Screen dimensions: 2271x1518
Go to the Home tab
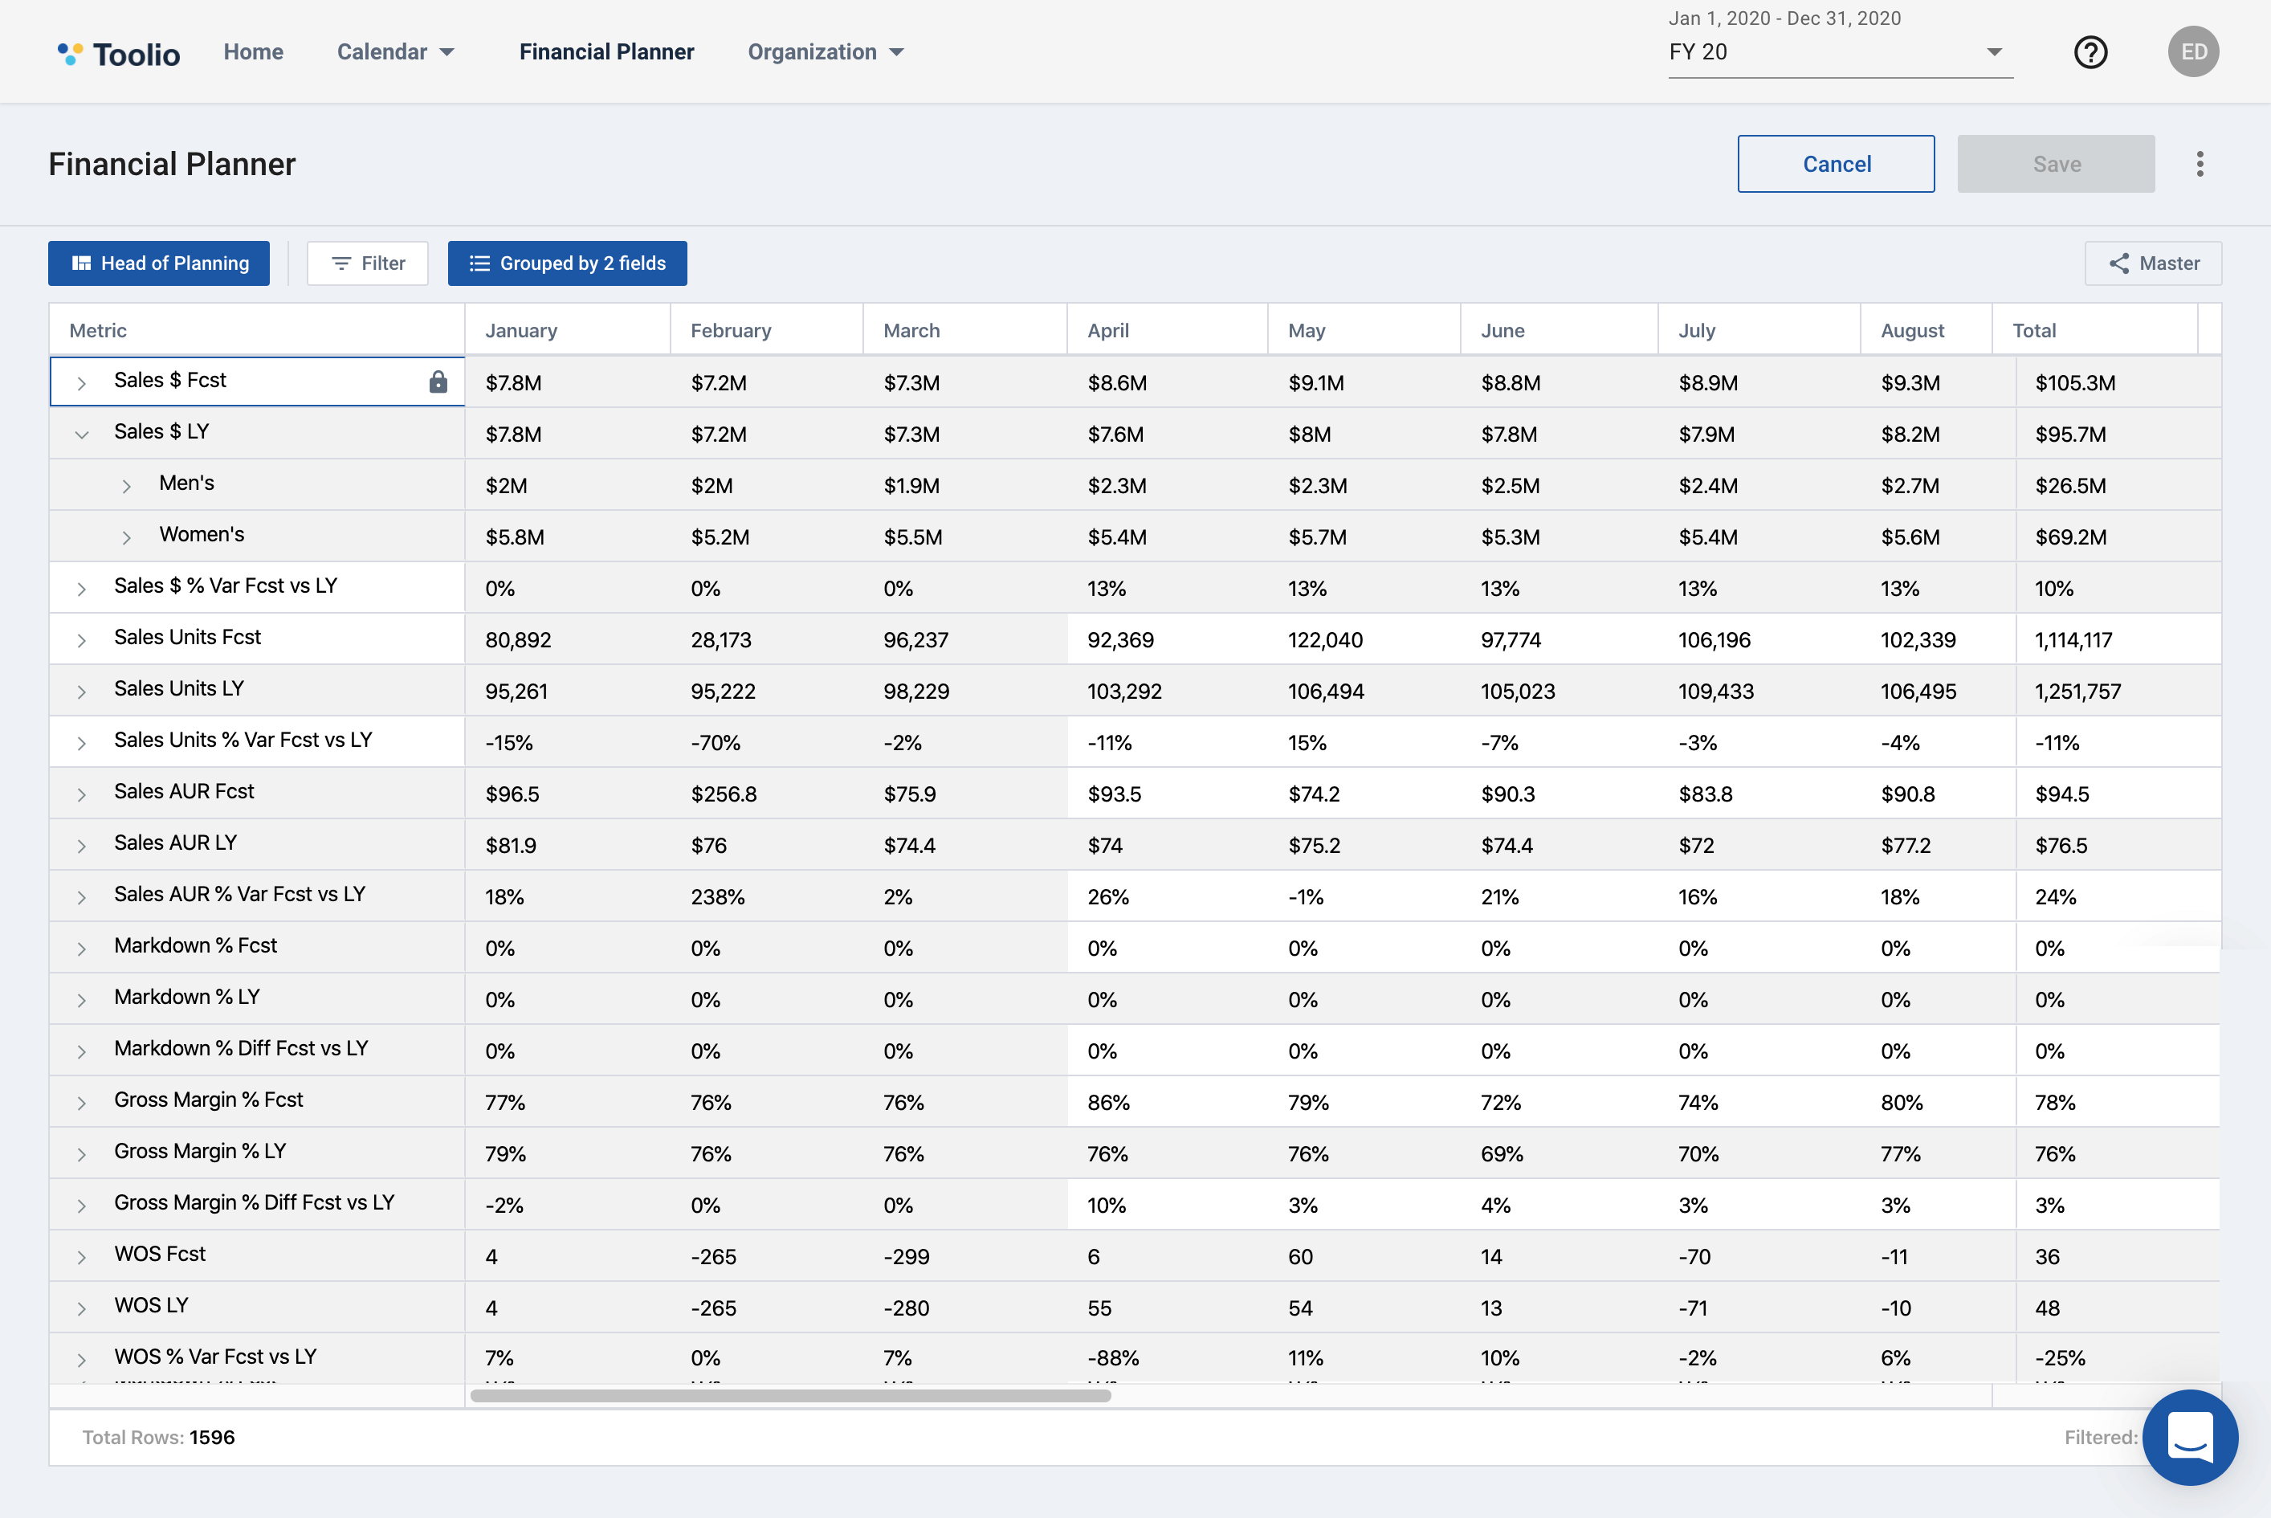pos(254,52)
